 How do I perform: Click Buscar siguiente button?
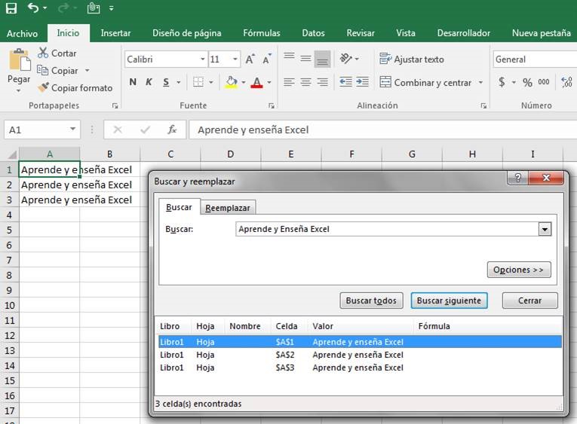click(x=449, y=300)
